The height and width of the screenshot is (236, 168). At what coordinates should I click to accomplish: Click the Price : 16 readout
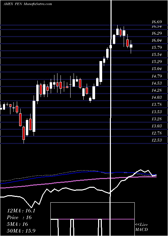tap(19, 217)
